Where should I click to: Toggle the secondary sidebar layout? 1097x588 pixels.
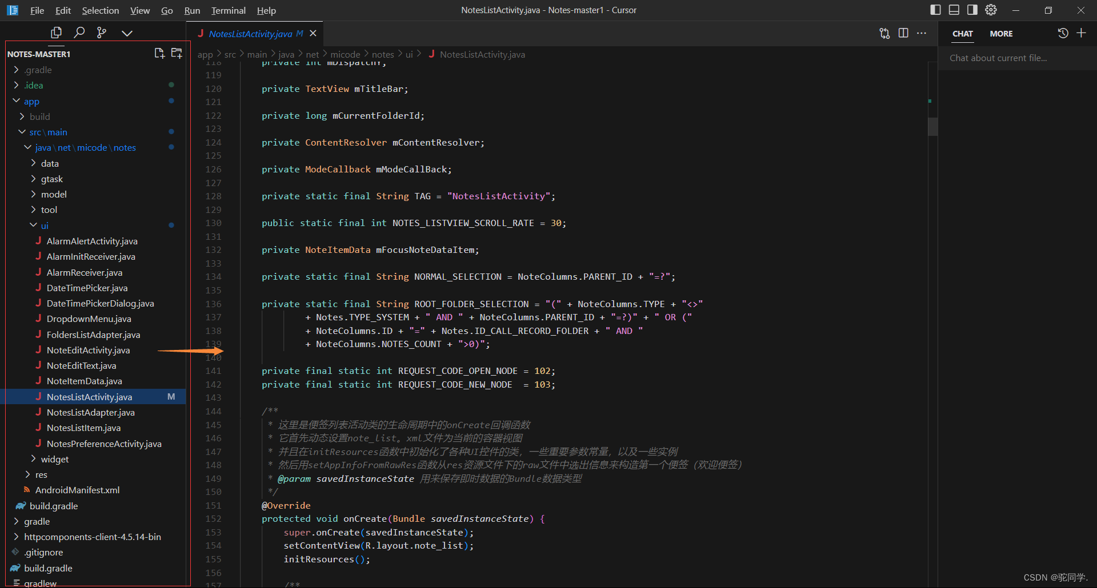[972, 10]
